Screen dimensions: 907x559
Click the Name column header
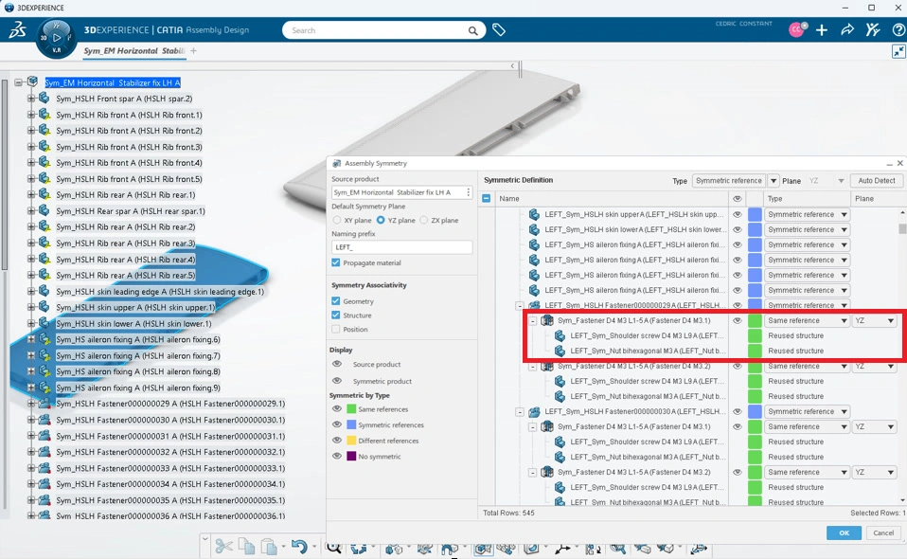(x=509, y=198)
